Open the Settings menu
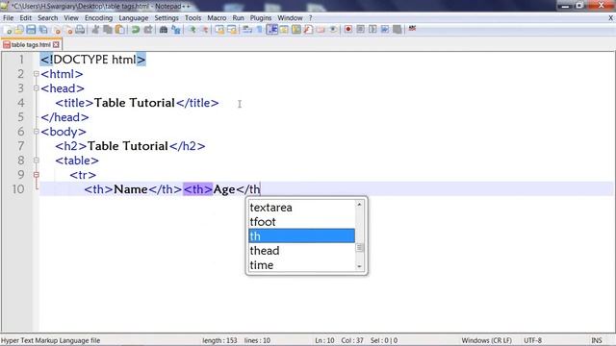 point(167,18)
